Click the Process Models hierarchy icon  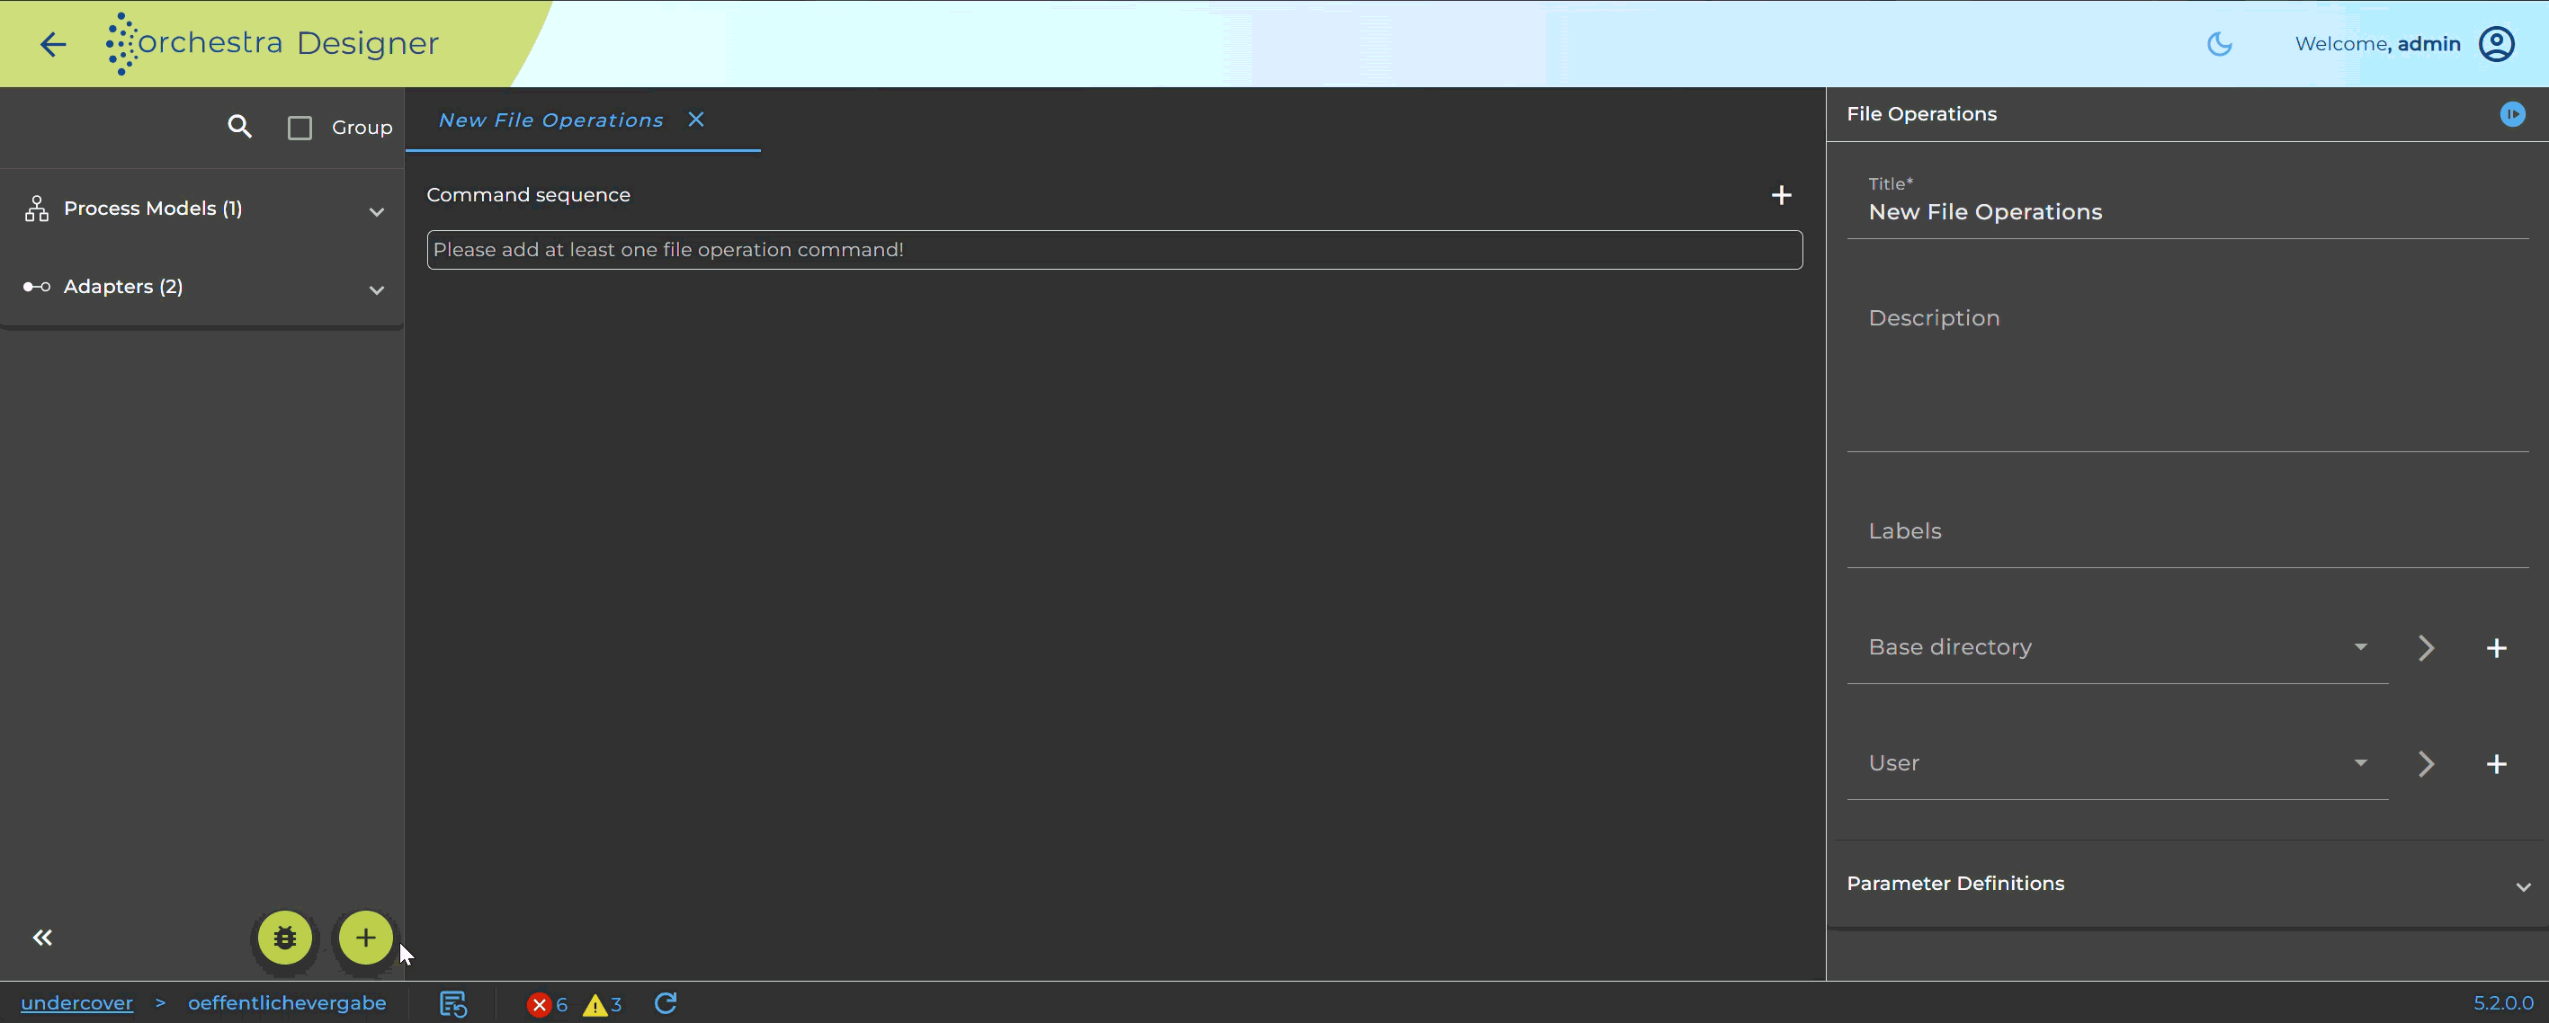tap(37, 209)
